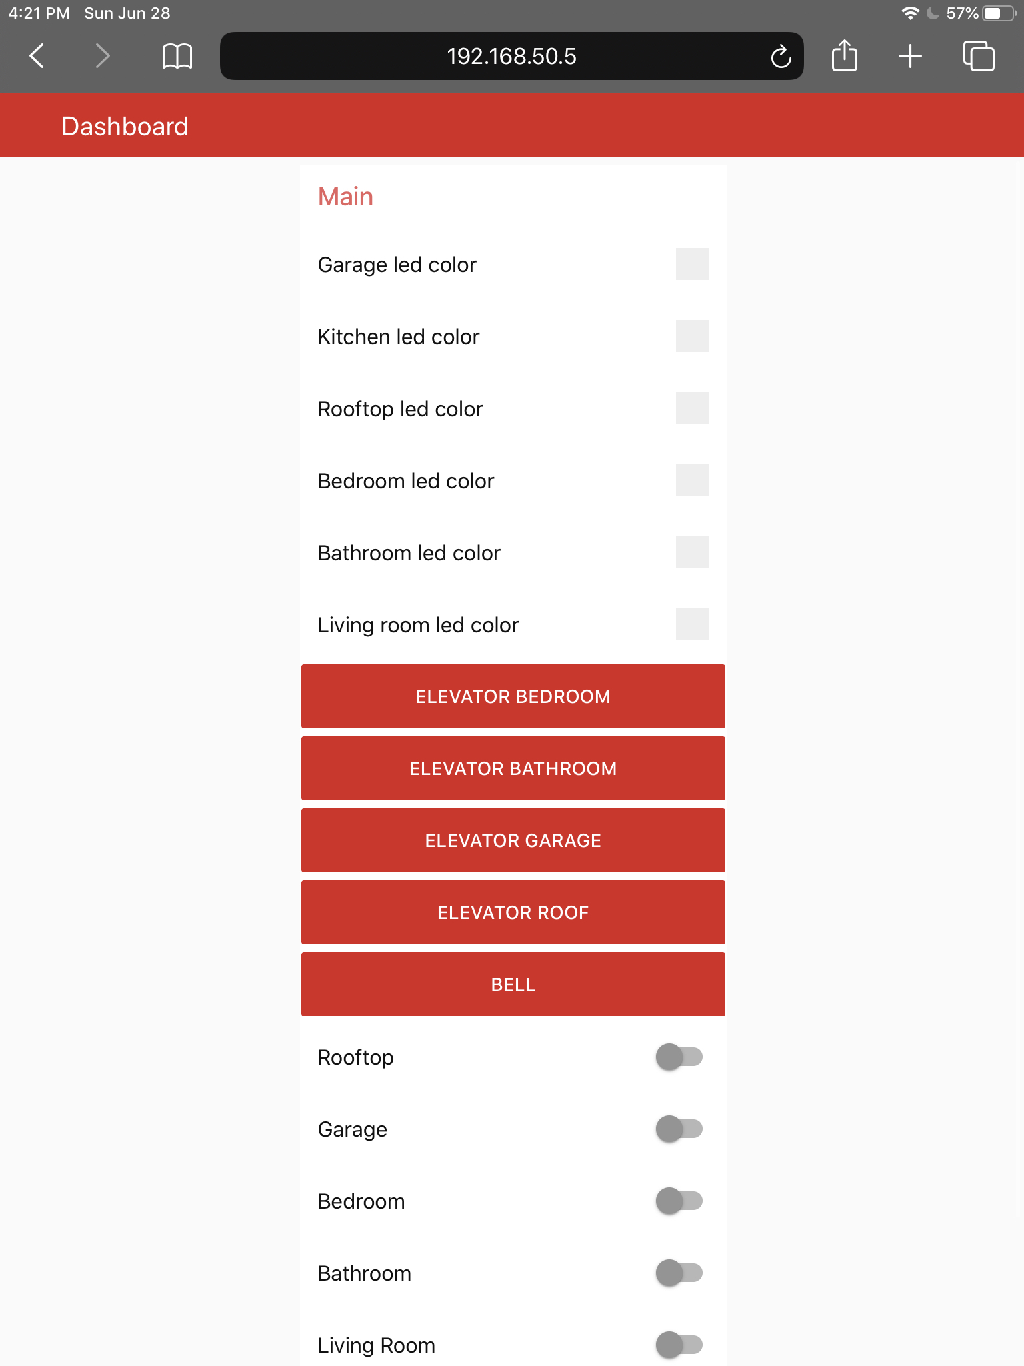Open the share sheet icon

pos(844,55)
